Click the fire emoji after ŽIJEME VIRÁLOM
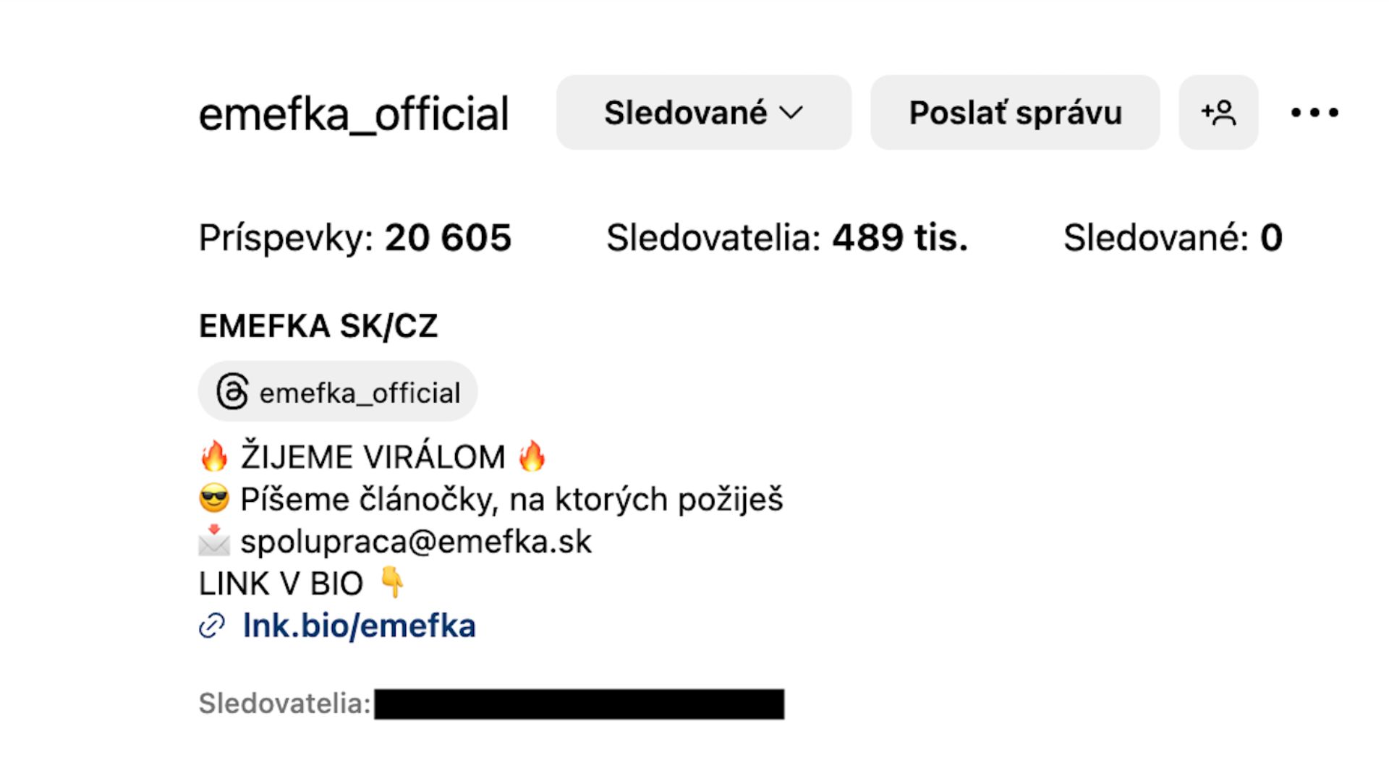1389x781 pixels. (x=532, y=457)
